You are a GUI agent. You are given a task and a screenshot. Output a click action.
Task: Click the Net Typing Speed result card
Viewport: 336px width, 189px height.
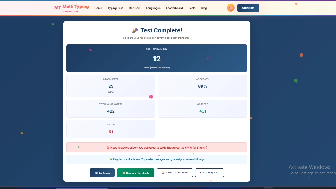pyautogui.click(x=157, y=58)
